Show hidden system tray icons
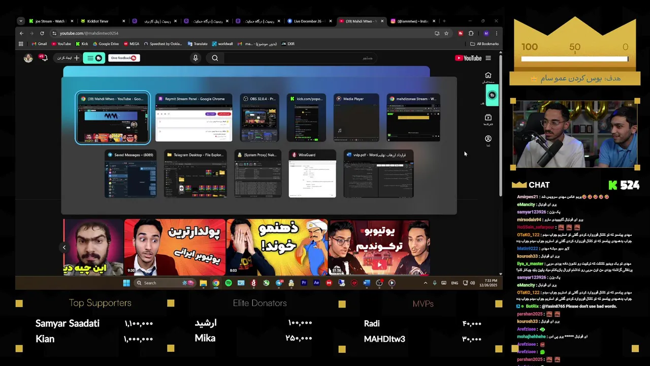Viewport: 650px width, 366px height. (426, 283)
